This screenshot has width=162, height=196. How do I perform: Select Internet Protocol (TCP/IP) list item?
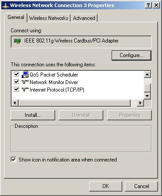[57, 89]
